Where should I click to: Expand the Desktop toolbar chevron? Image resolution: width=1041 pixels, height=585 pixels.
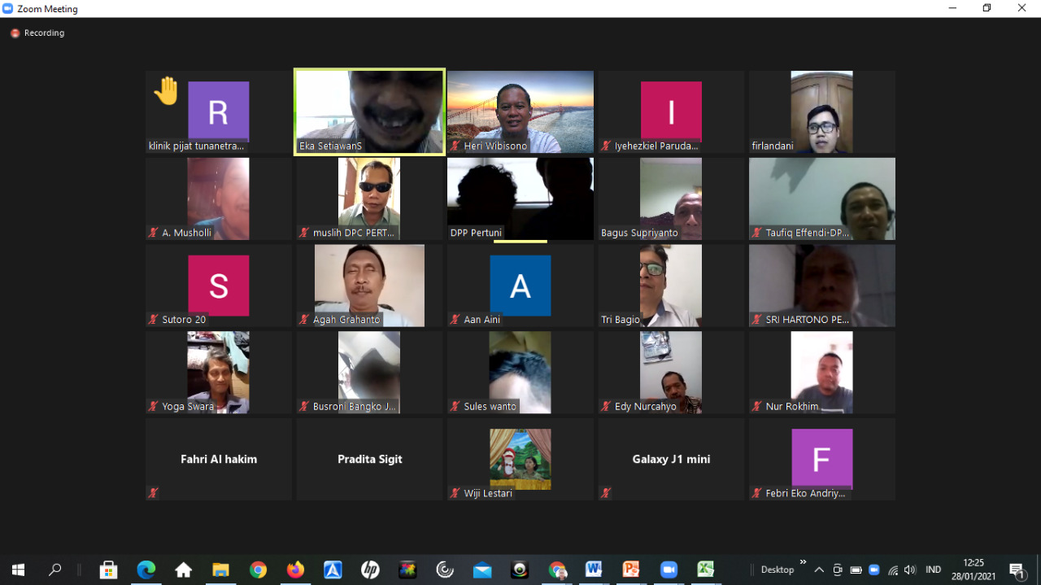[x=803, y=562]
